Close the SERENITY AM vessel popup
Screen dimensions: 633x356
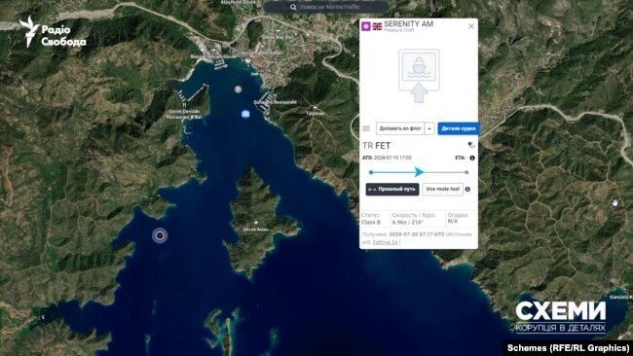point(470,26)
